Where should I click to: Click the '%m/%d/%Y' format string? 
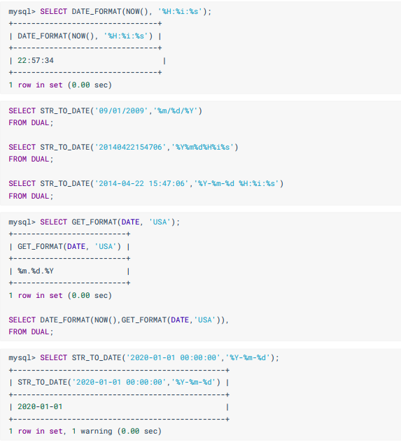(x=175, y=110)
